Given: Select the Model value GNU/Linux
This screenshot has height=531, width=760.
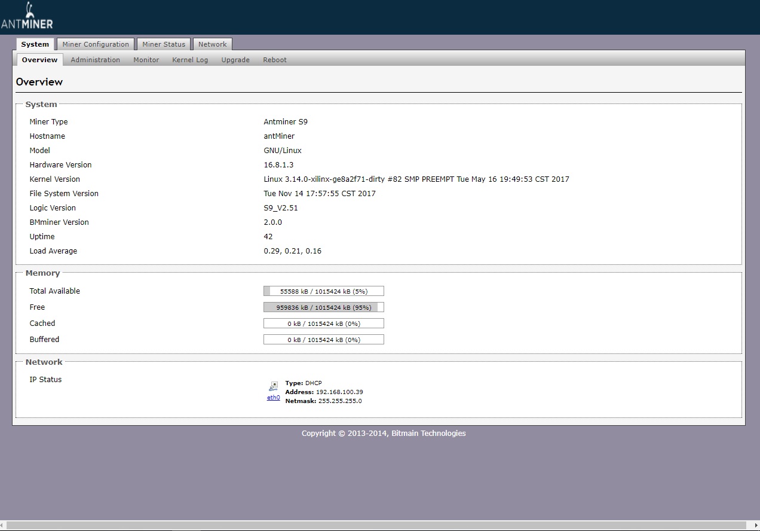Looking at the screenshot, I should 283,151.
